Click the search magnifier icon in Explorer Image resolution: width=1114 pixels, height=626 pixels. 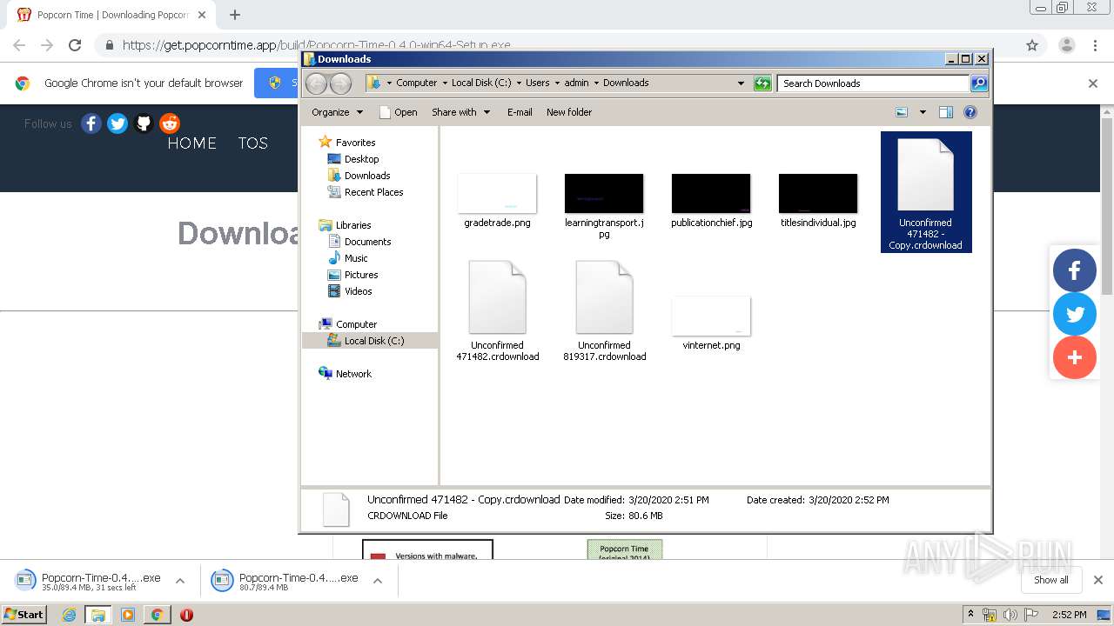click(x=979, y=83)
